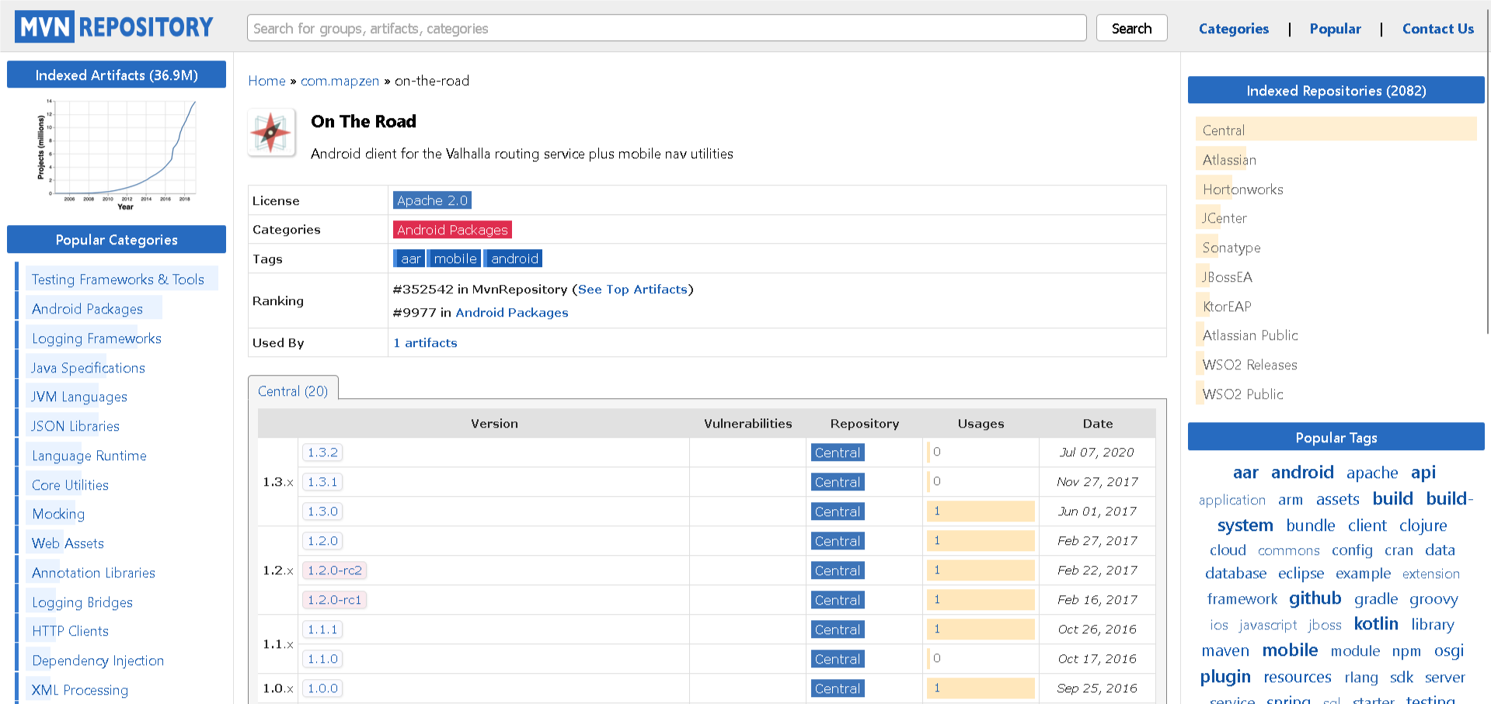Open Java Specifications category
The width and height of the screenshot is (1491, 704).
click(x=88, y=368)
